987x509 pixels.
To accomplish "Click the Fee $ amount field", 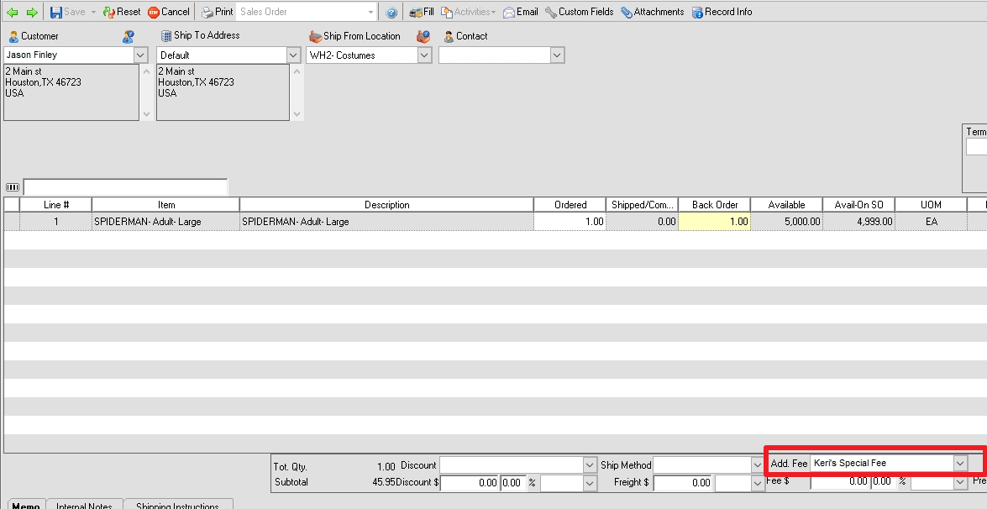I will coord(840,481).
